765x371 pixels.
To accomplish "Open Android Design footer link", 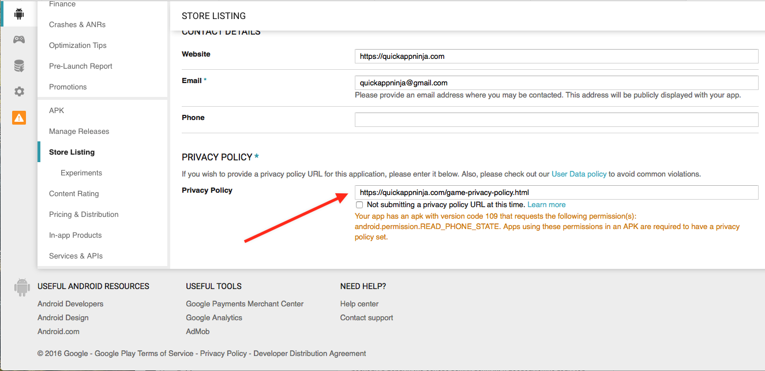I will [63, 318].
